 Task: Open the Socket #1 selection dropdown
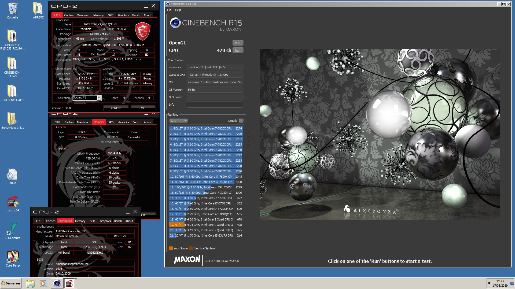click(x=99, y=98)
